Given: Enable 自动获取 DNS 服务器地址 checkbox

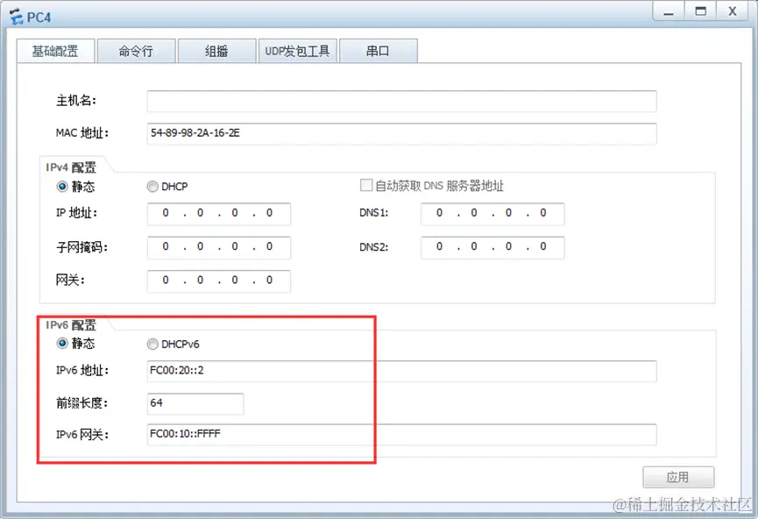Looking at the screenshot, I should [x=366, y=185].
